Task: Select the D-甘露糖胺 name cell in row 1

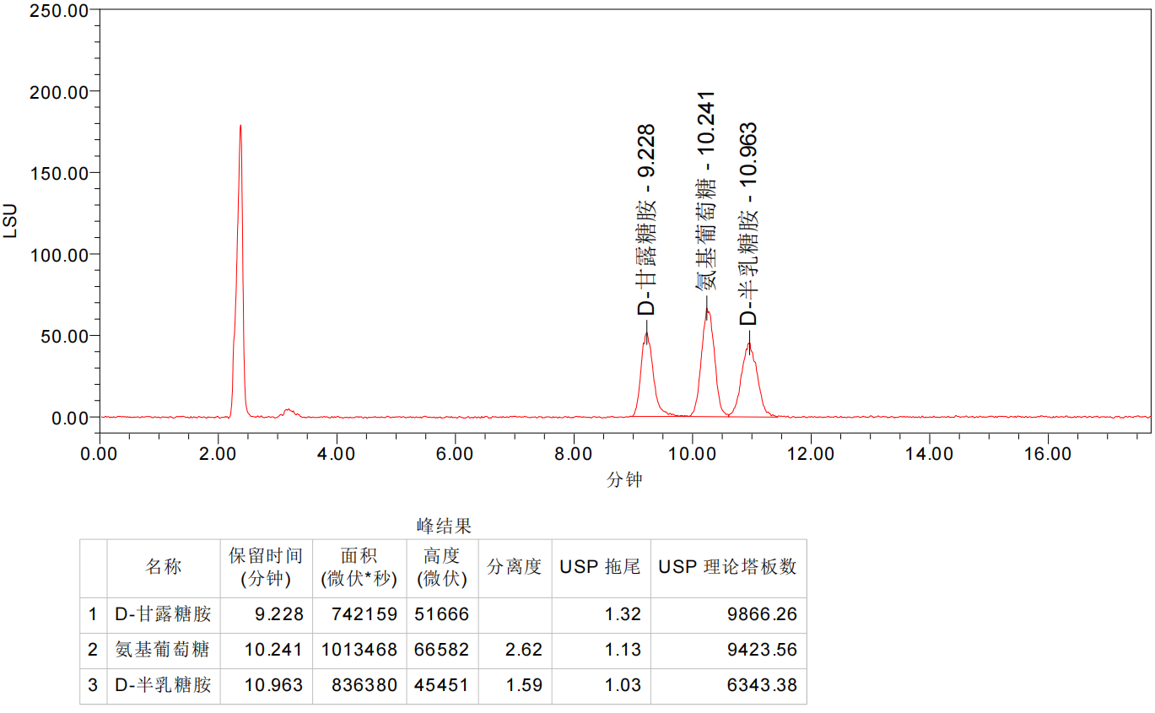Action: click(163, 614)
